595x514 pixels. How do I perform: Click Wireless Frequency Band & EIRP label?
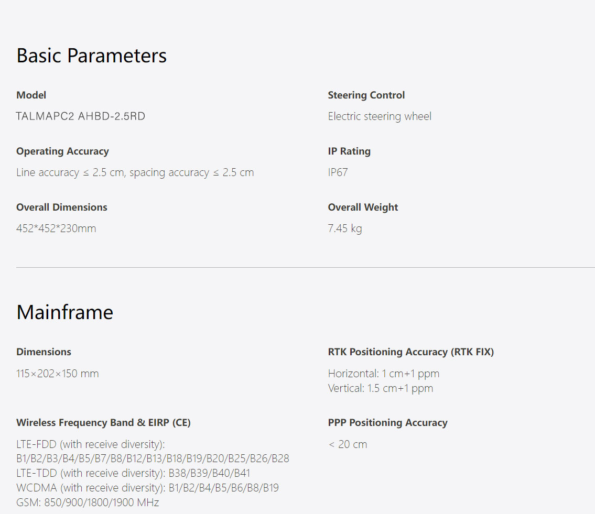[104, 423]
